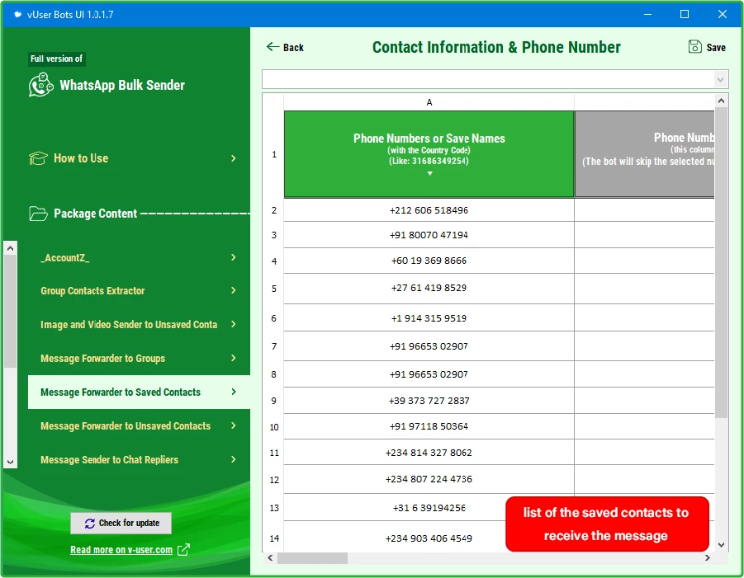Viewport: 744px width, 578px height.
Task: Expand the How to Use section chevron
Action: (233, 158)
